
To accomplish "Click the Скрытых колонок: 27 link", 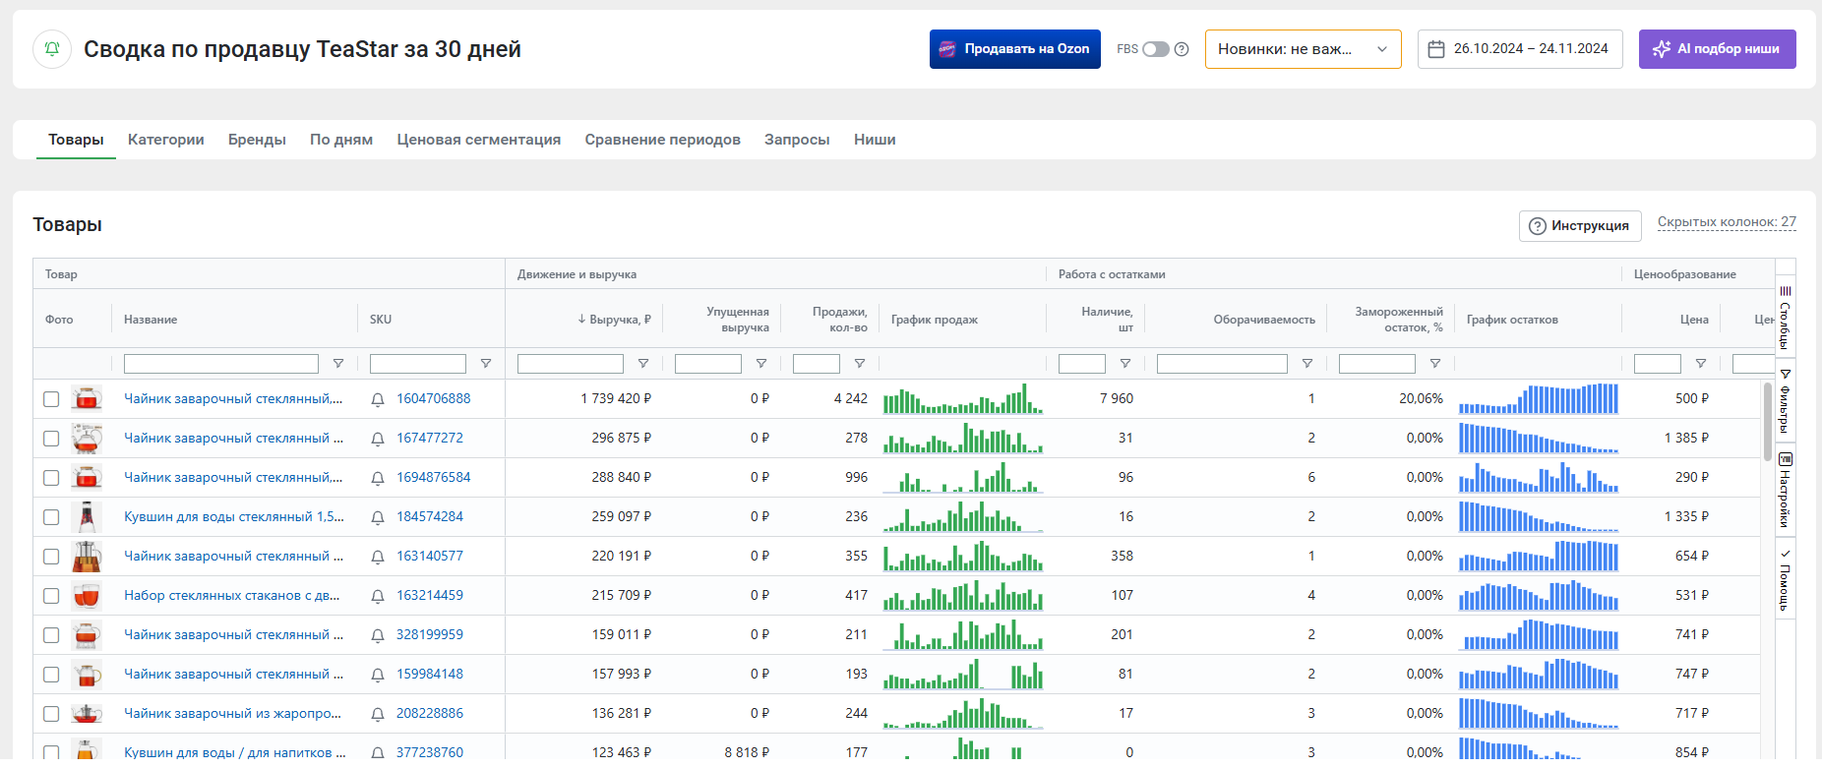I will click(1727, 222).
